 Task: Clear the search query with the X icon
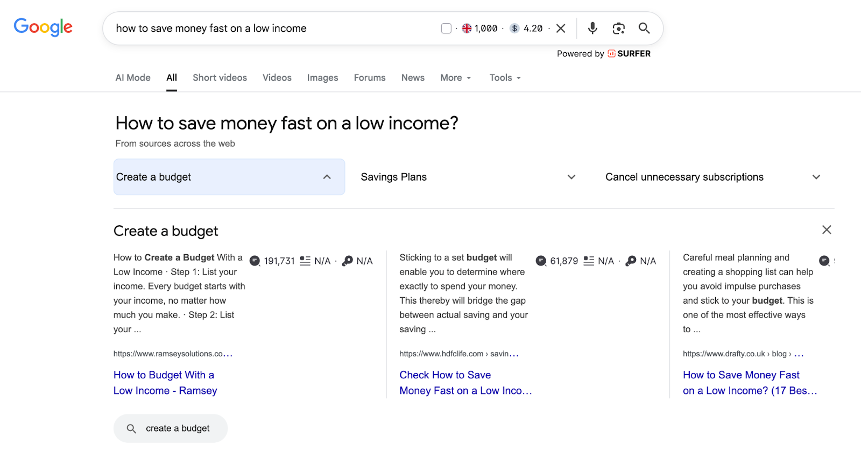click(x=561, y=28)
